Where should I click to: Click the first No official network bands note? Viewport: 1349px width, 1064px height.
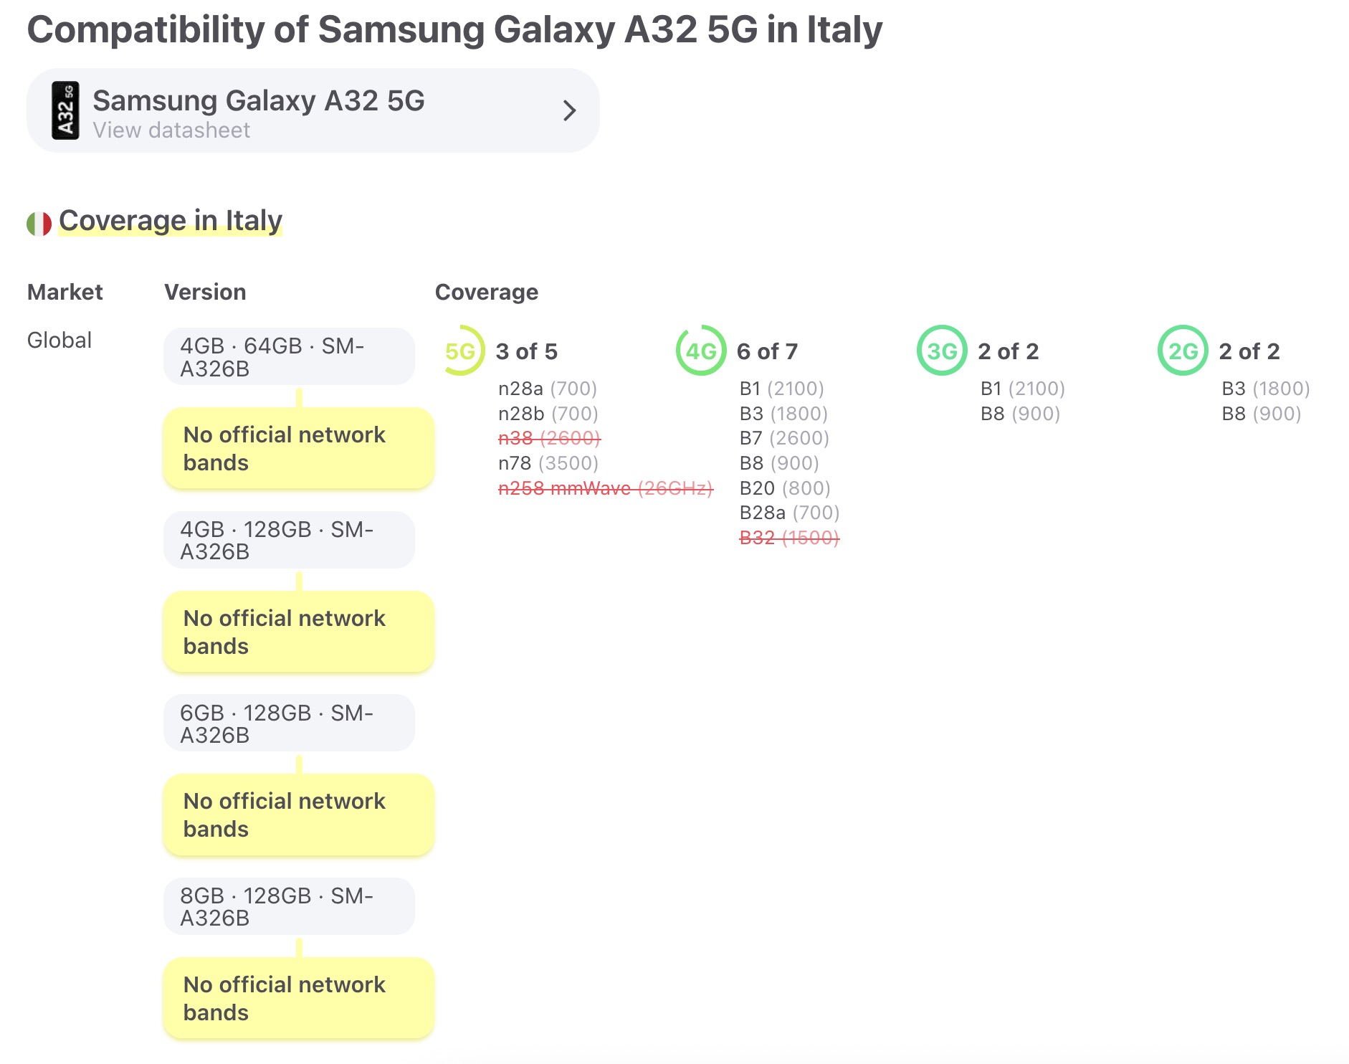pyautogui.click(x=299, y=449)
